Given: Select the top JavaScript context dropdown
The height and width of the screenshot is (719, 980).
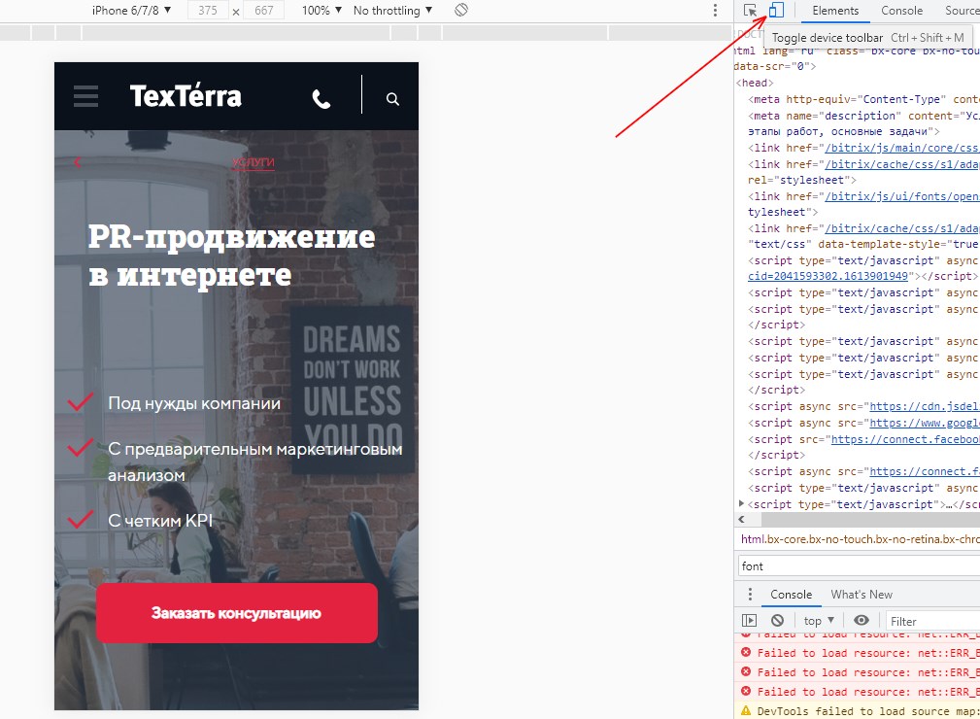Looking at the screenshot, I should point(819,621).
